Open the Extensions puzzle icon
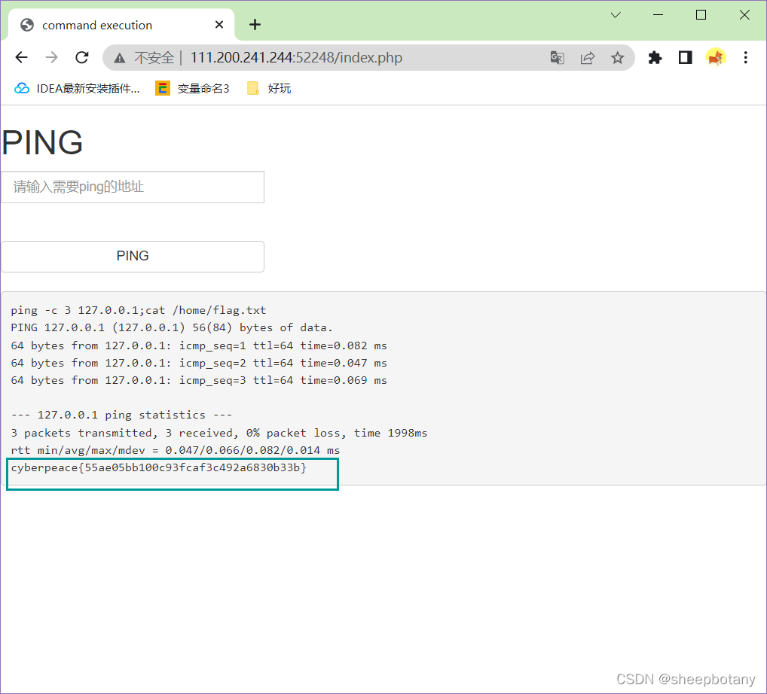The image size is (767, 694). point(655,58)
